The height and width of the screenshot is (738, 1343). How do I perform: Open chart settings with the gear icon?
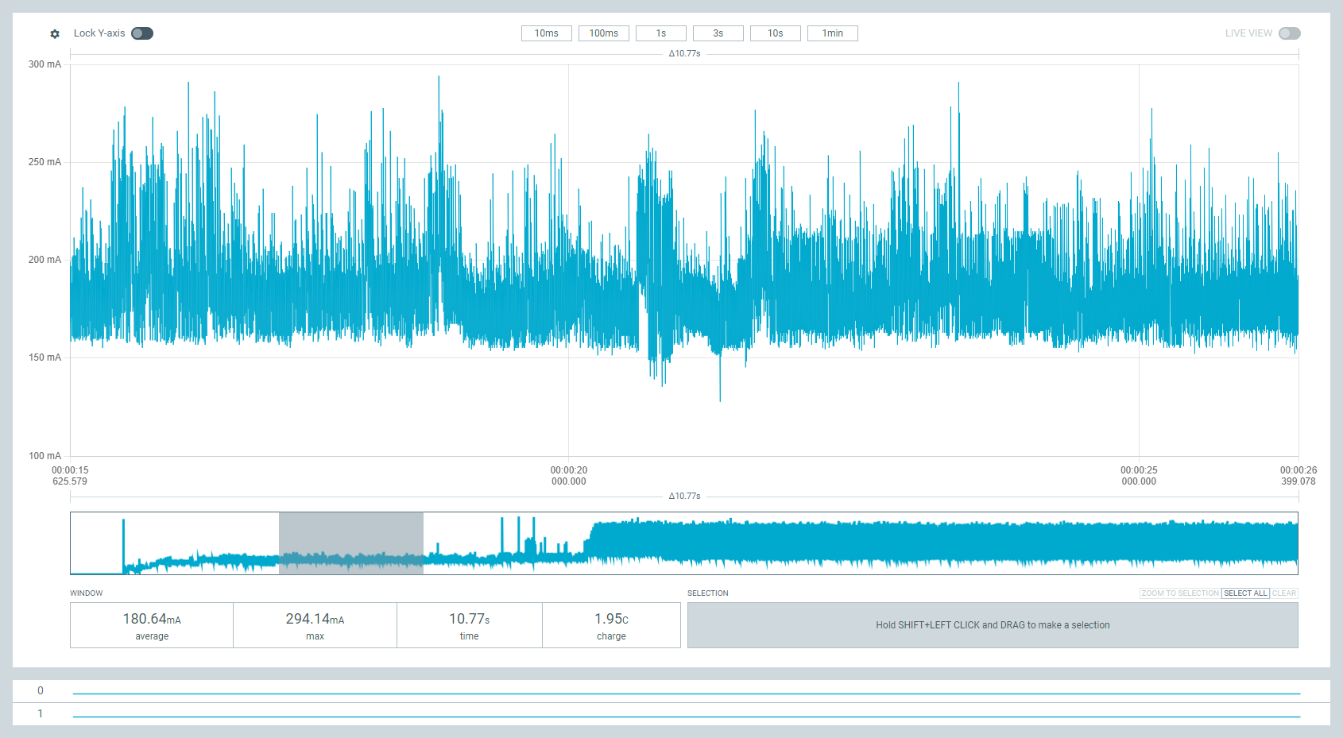(55, 34)
